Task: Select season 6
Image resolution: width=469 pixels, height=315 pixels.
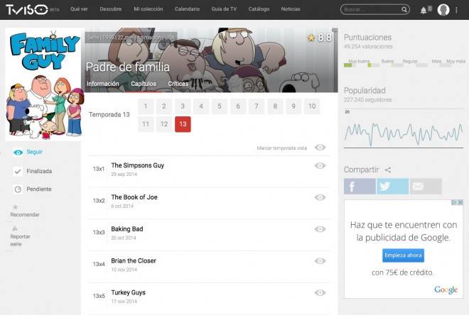Action: click(238, 106)
